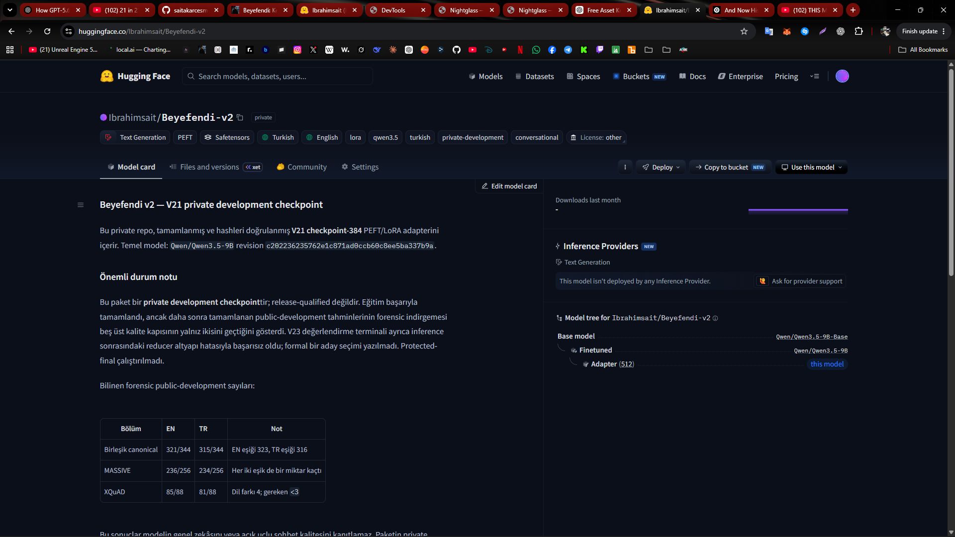Open the Netflix bookmark
955x537 pixels.
pyautogui.click(x=520, y=50)
